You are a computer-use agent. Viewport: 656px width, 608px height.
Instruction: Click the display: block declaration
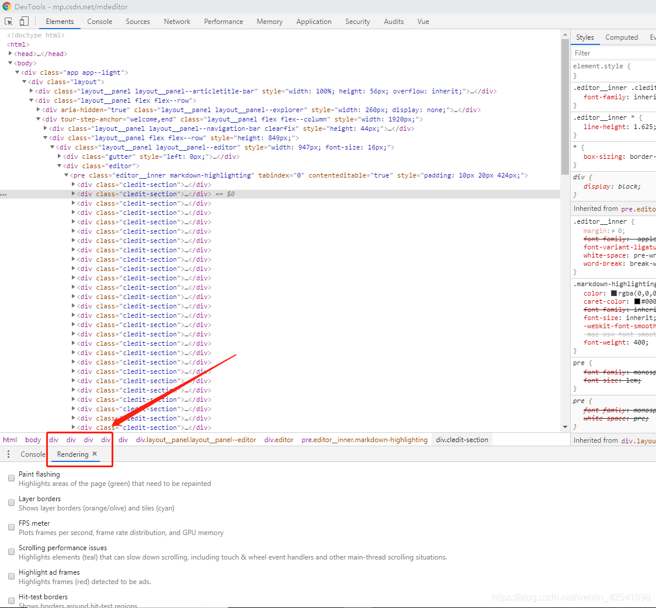(x=612, y=186)
